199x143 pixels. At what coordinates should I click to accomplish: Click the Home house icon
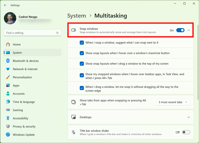click(8, 44)
